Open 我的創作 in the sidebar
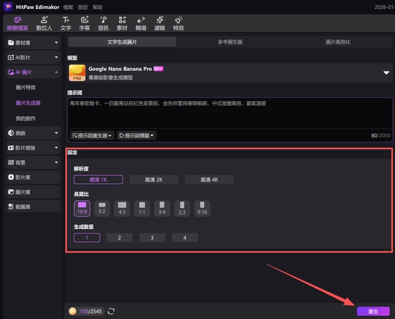Screen dimensions: 395x319 click(26, 118)
